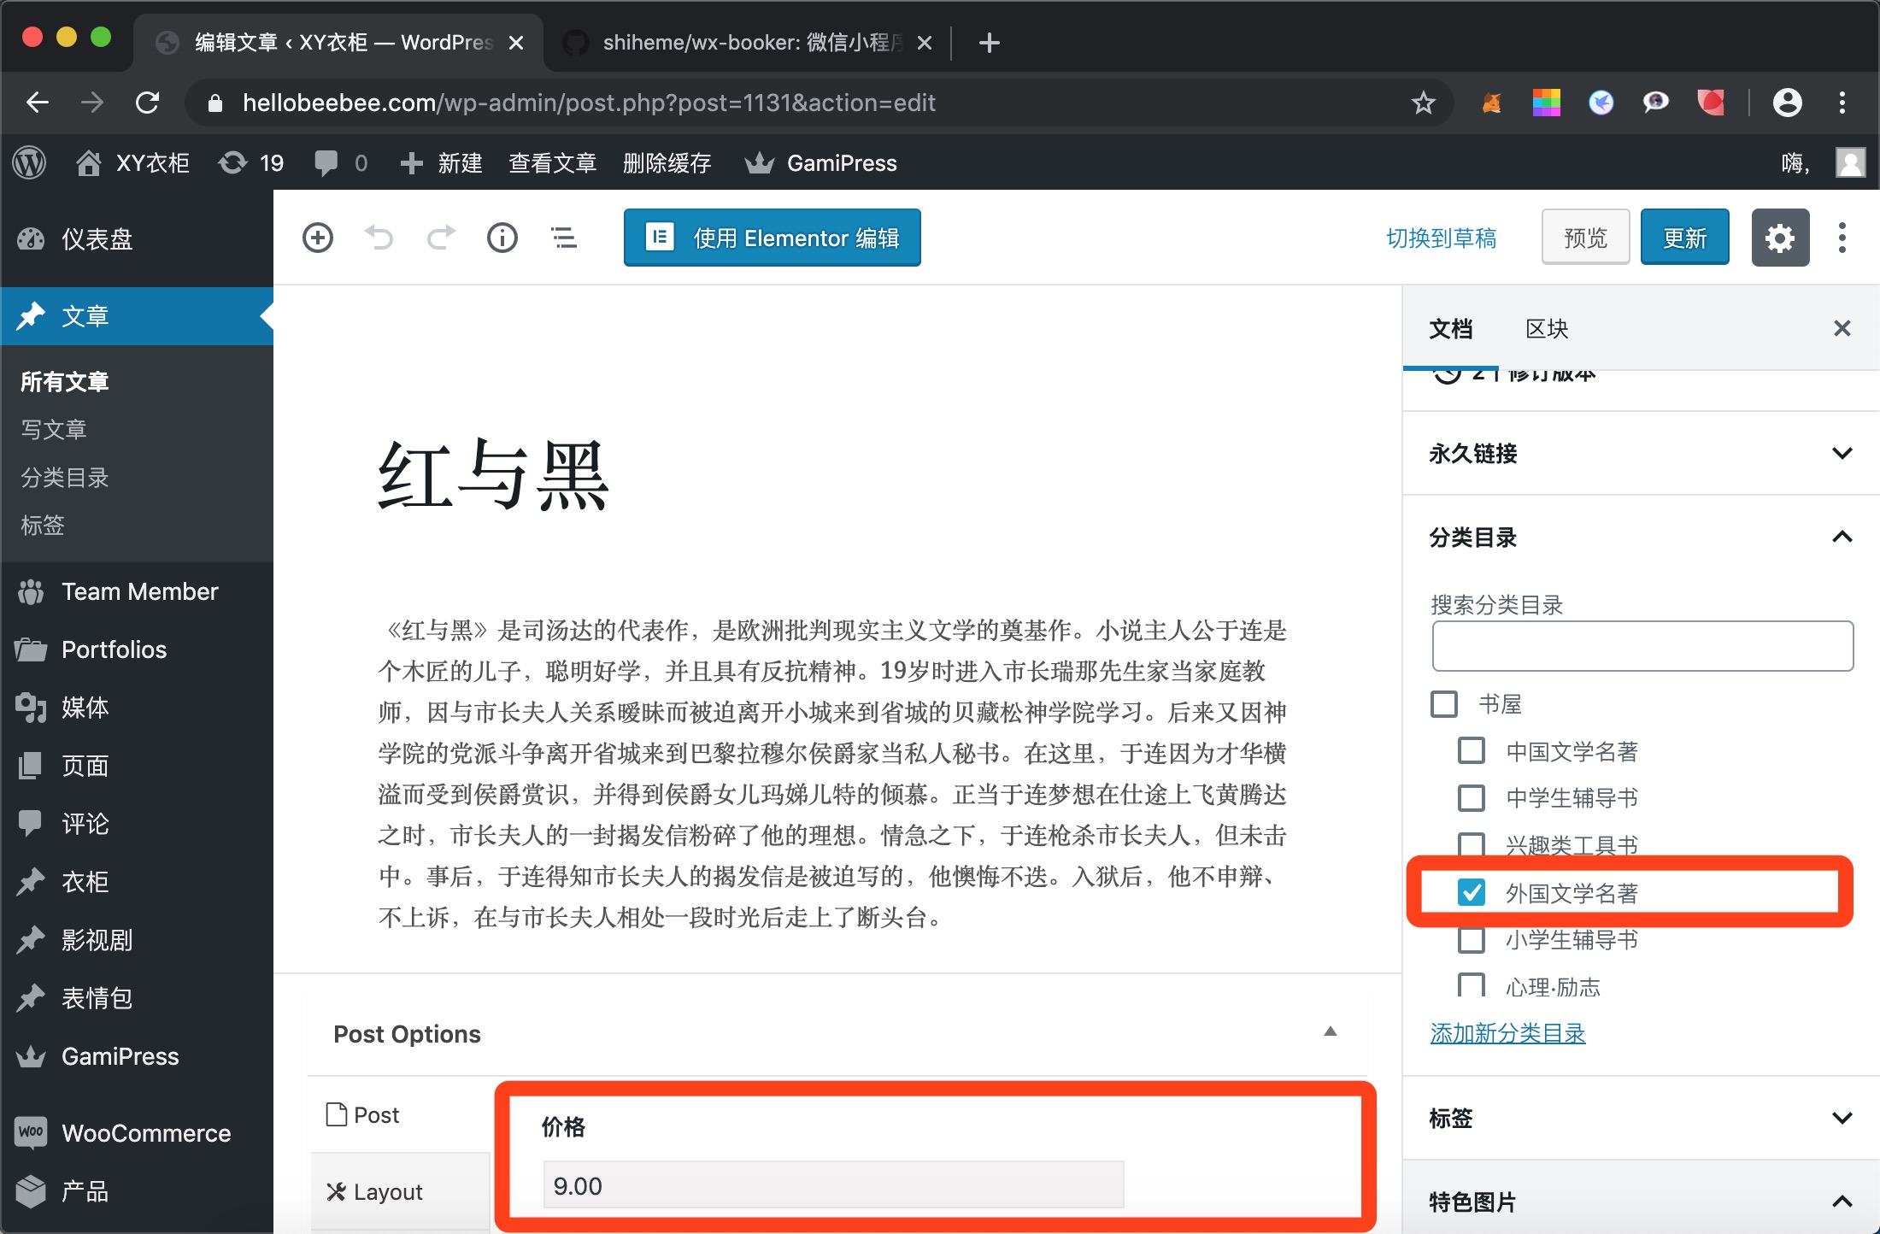Click the 更新 button
The height and width of the screenshot is (1234, 1880).
pos(1684,238)
